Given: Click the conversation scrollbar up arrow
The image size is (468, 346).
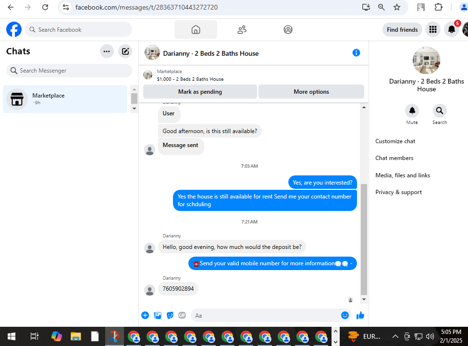Looking at the screenshot, I should click(x=364, y=107).
